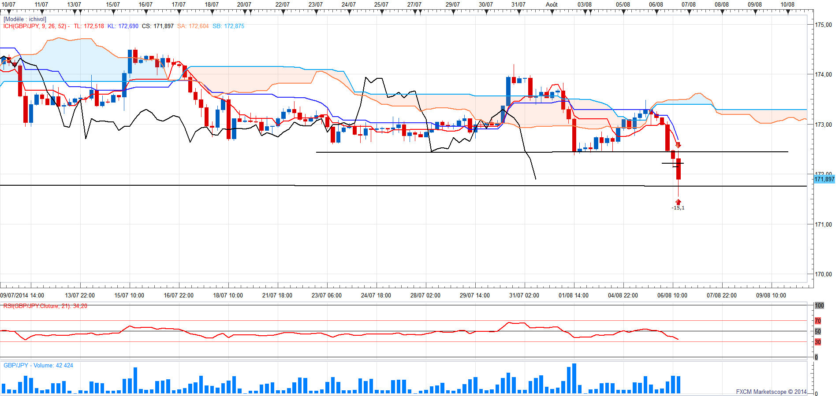Click the RSI 30 oversold level label

pos(818,342)
